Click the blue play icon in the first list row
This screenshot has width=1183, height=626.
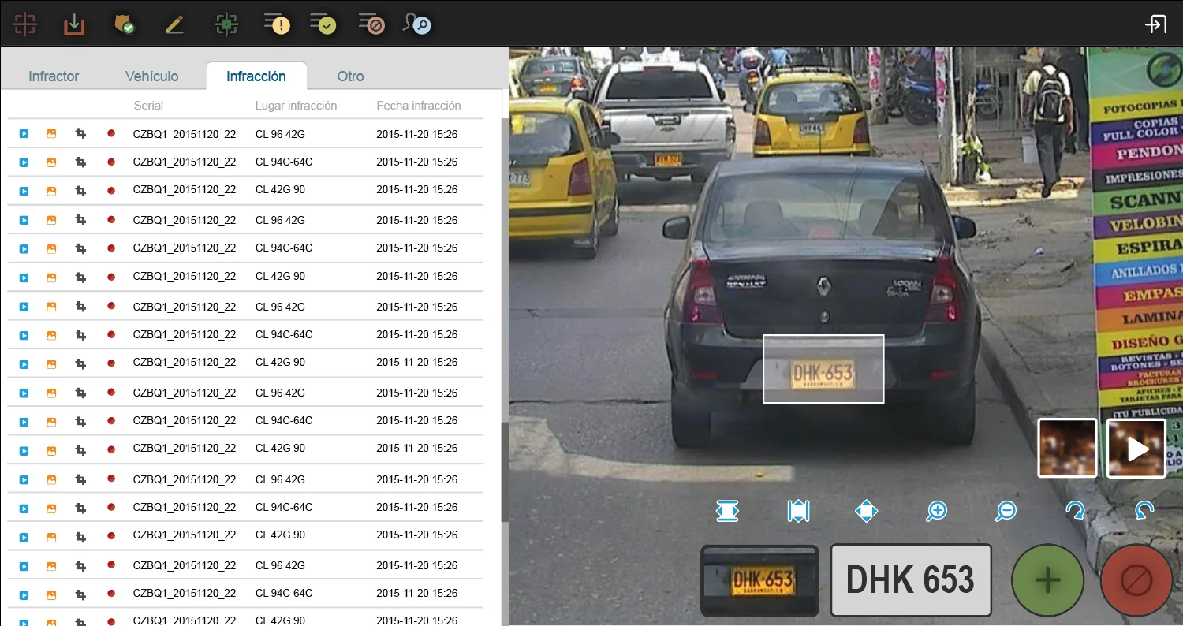(x=24, y=134)
